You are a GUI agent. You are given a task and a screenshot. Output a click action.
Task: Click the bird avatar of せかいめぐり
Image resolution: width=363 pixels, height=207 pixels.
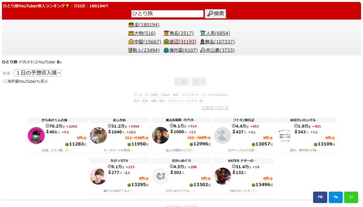[161, 176]
